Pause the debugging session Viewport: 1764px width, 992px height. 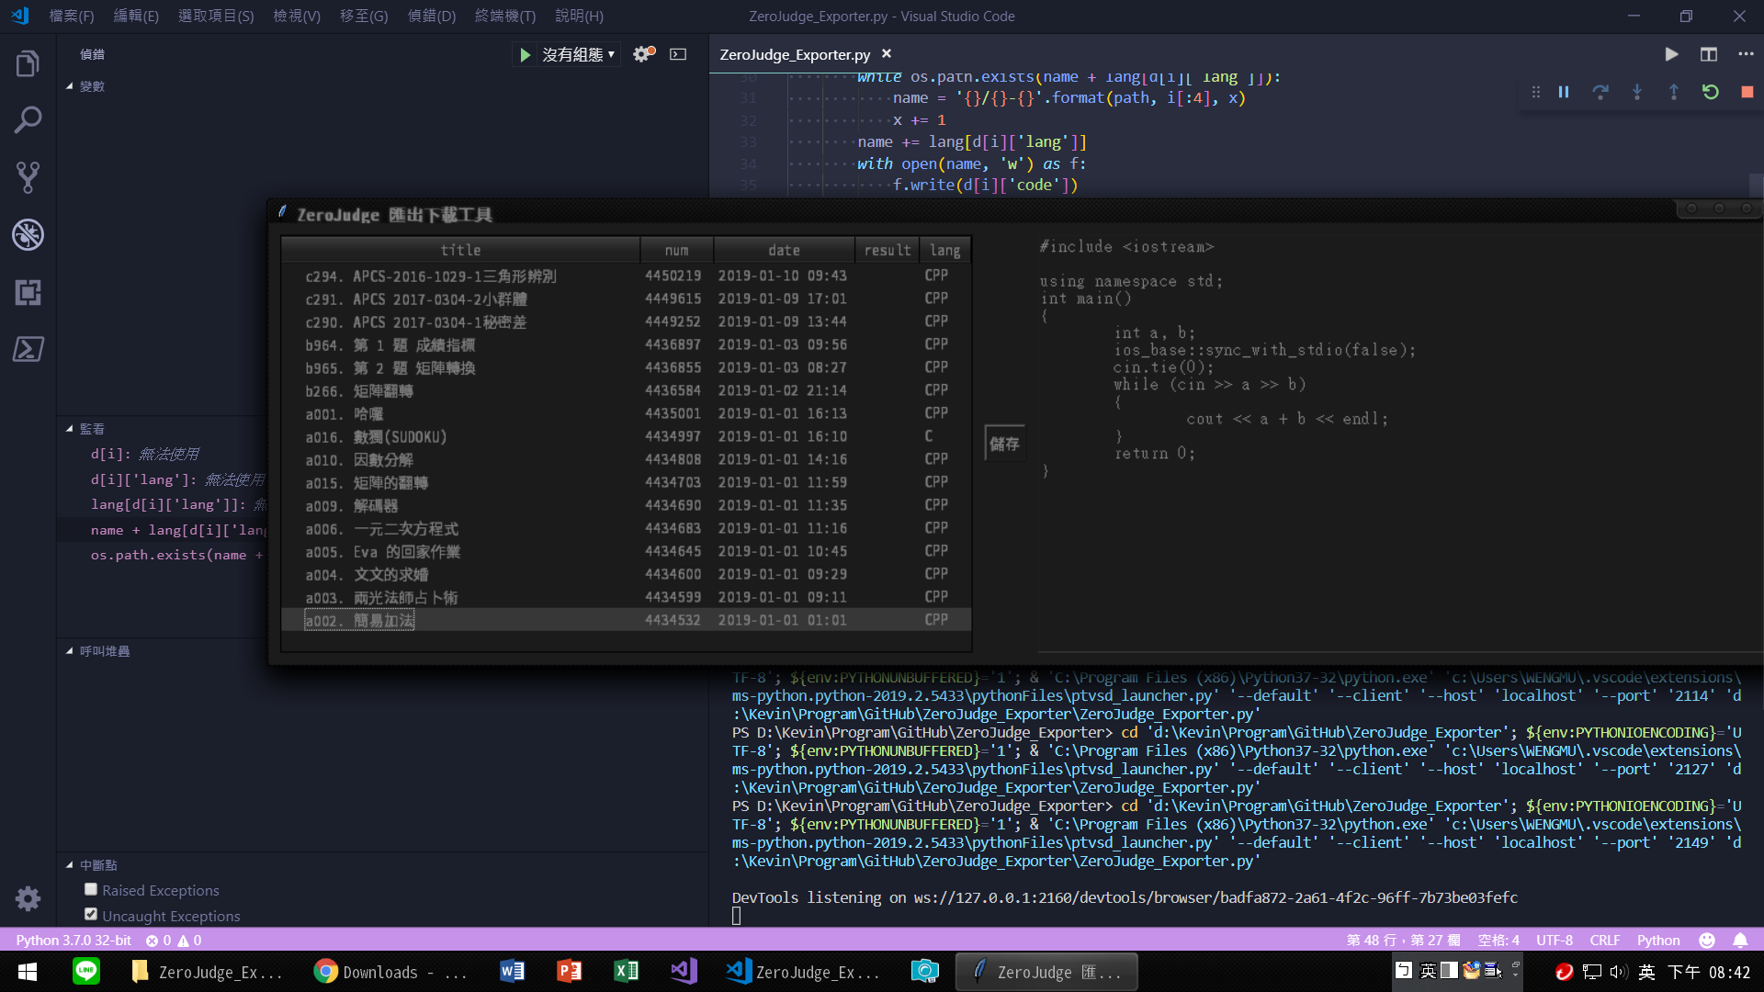1564,92
